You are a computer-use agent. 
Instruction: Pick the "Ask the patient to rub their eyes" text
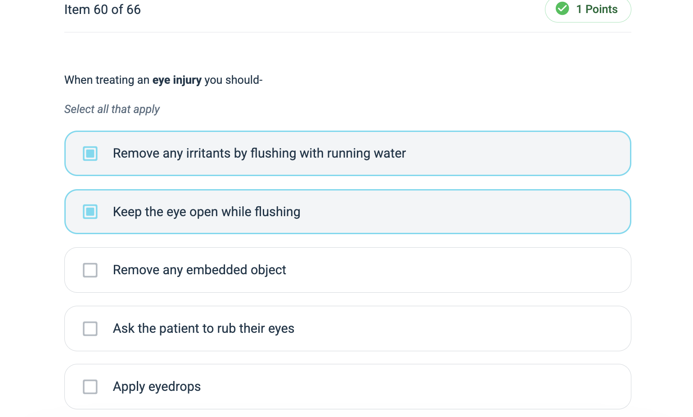click(203, 329)
